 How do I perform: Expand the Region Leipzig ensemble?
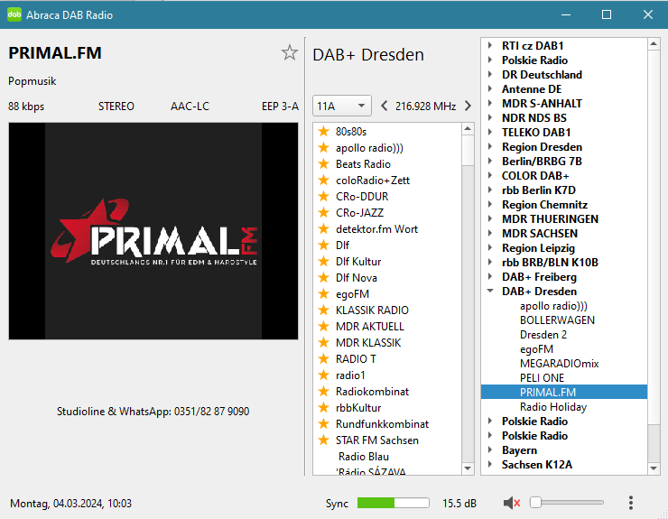pos(490,248)
